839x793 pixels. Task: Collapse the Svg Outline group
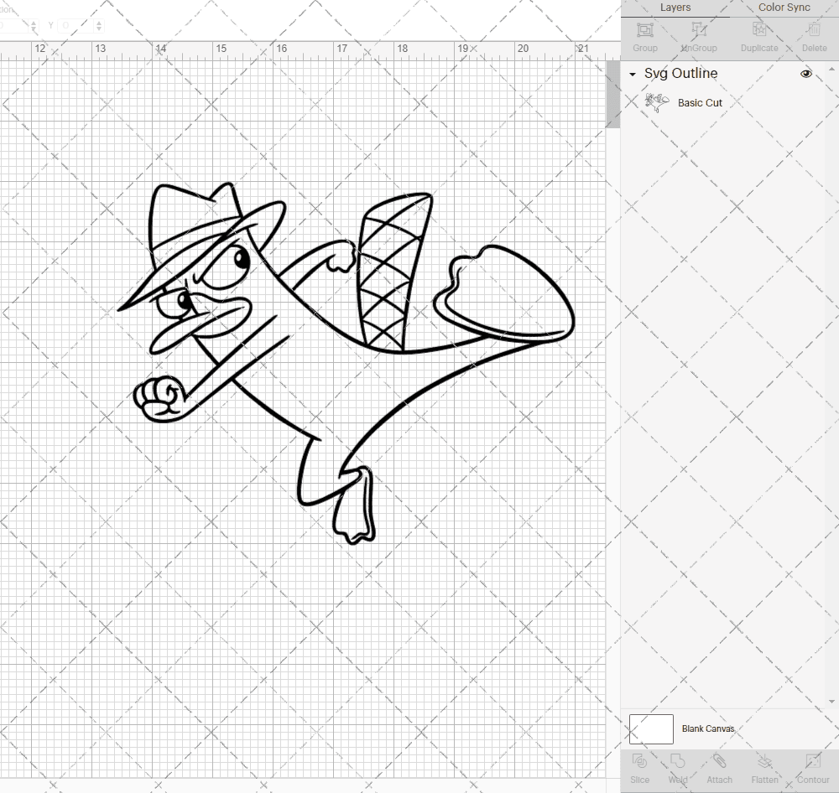632,75
